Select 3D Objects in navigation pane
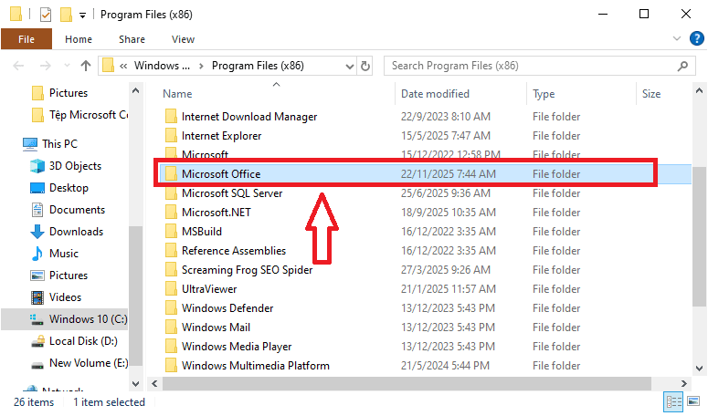The height and width of the screenshot is (416, 708). (x=75, y=166)
